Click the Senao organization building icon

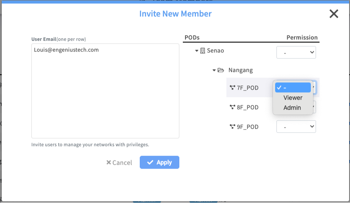point(202,51)
